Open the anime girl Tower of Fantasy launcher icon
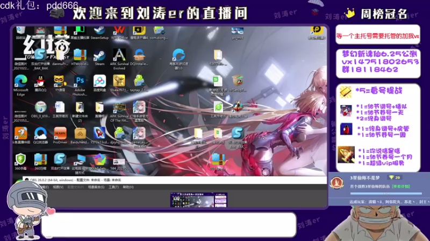 tap(139, 112)
